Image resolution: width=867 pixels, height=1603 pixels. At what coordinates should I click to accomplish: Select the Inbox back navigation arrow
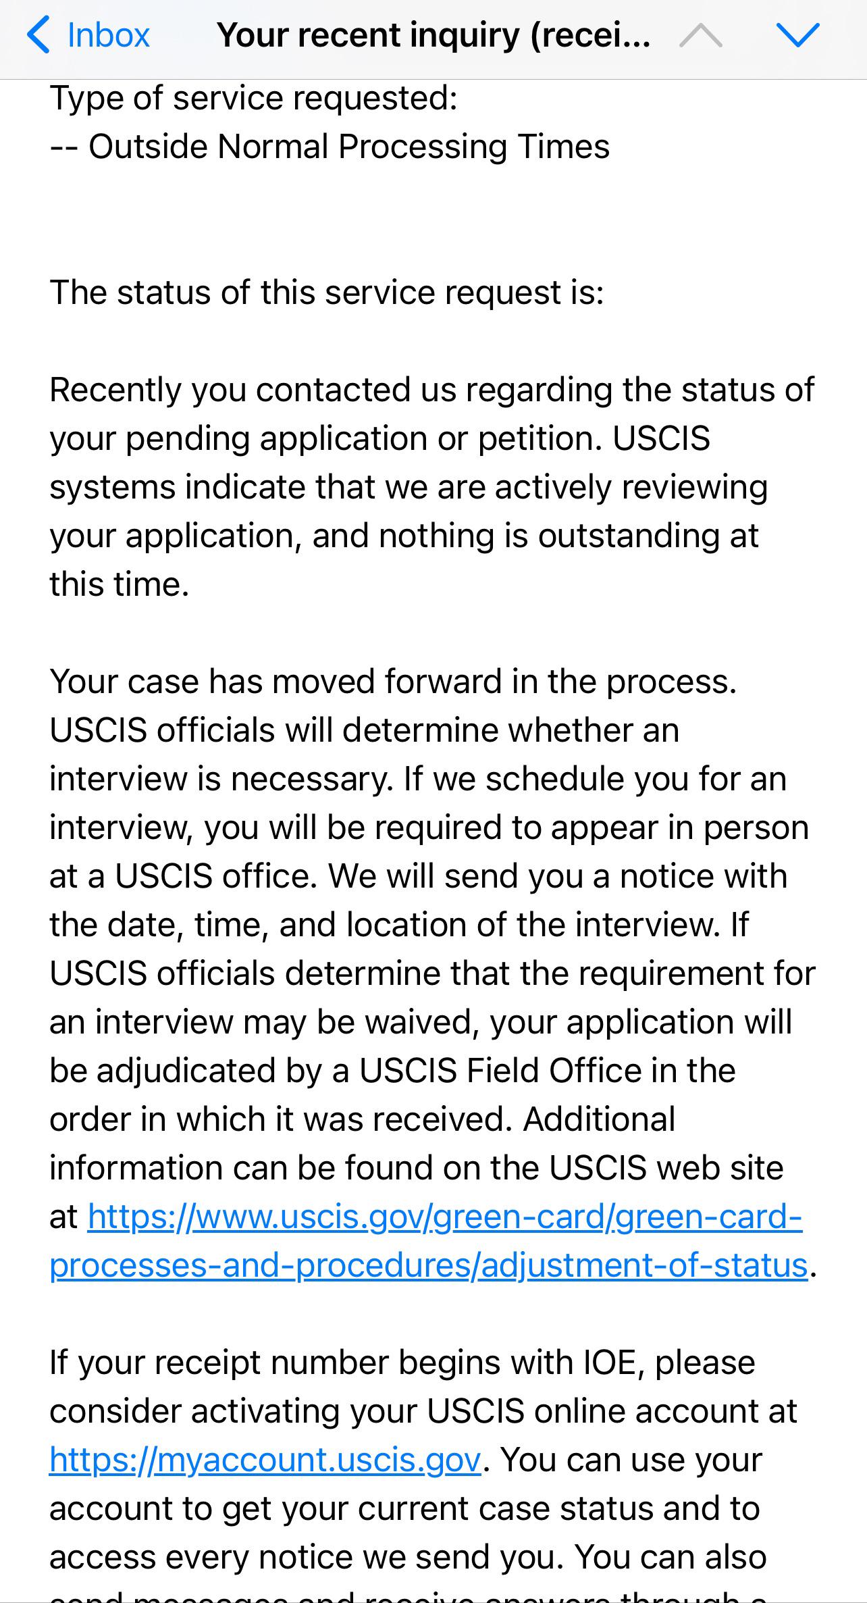[39, 35]
